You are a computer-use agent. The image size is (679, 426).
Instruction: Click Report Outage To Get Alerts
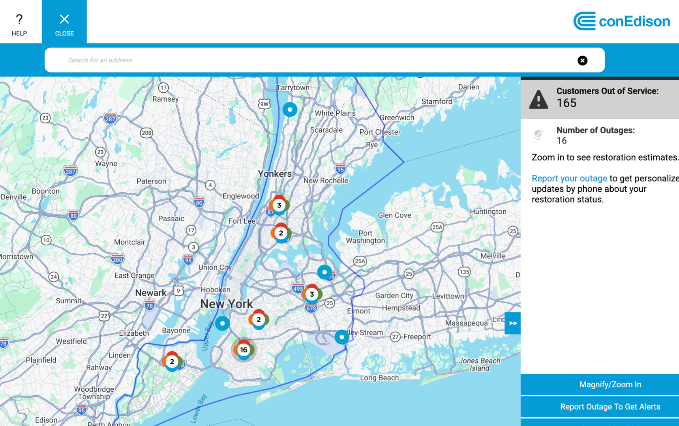tap(610, 407)
